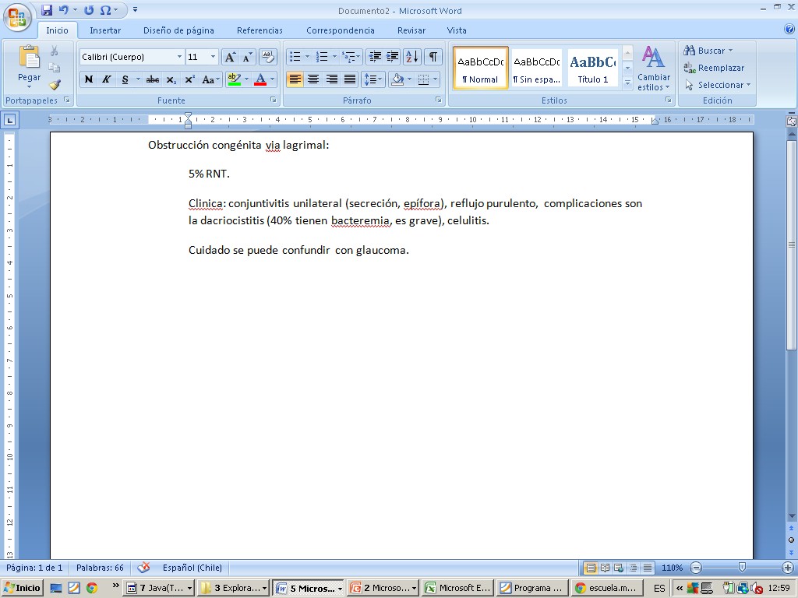The width and height of the screenshot is (798, 598).
Task: Click the Sort A-Z icon
Action: [412, 57]
